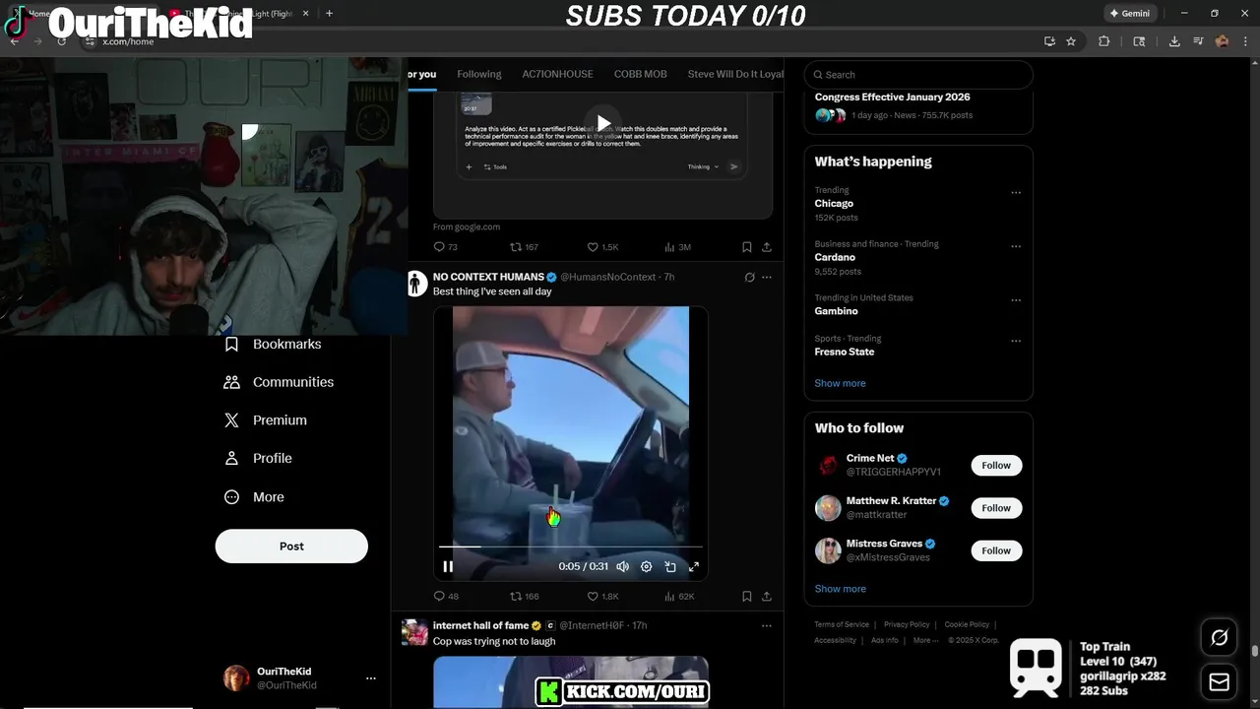Open the Privacy Policy link

pos(907,624)
